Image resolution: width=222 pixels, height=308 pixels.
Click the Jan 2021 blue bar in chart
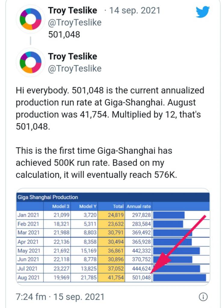pos(169,215)
